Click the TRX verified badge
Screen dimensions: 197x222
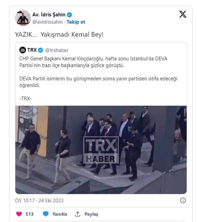[x=41, y=50]
